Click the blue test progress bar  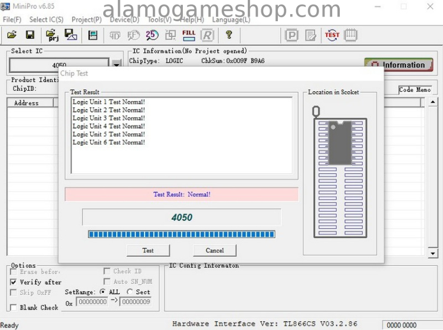point(181,235)
